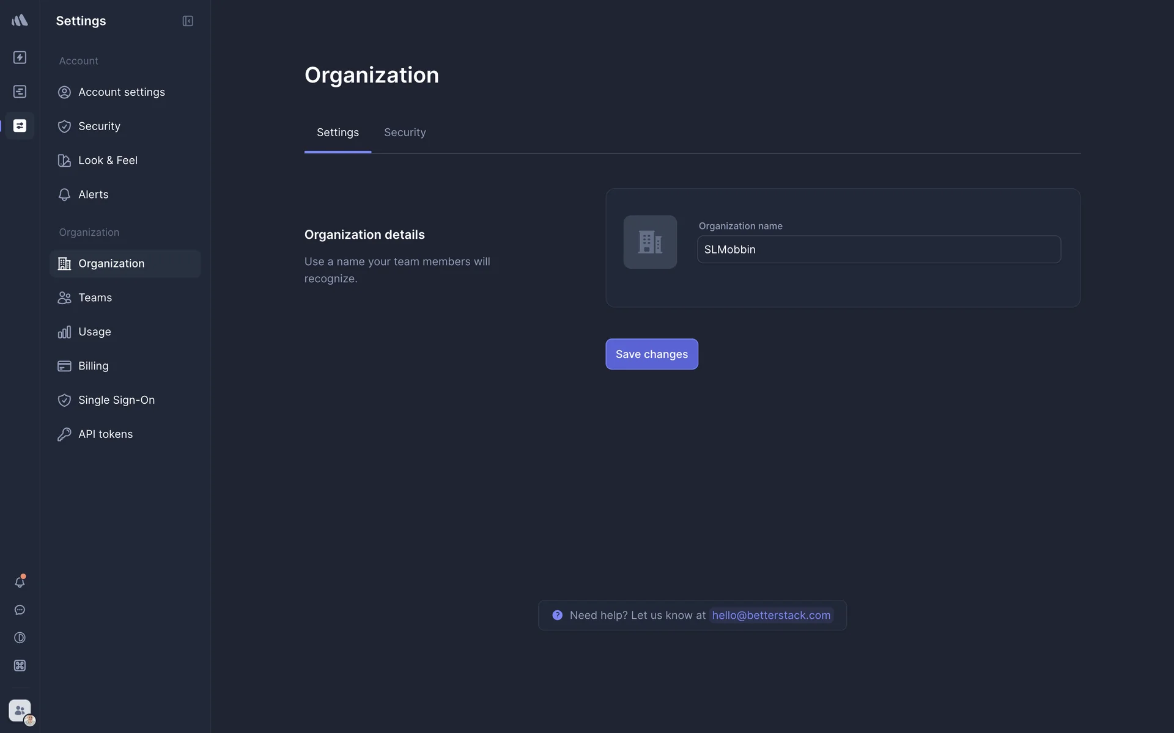Navigate to Billing in sidebar

[x=93, y=366]
